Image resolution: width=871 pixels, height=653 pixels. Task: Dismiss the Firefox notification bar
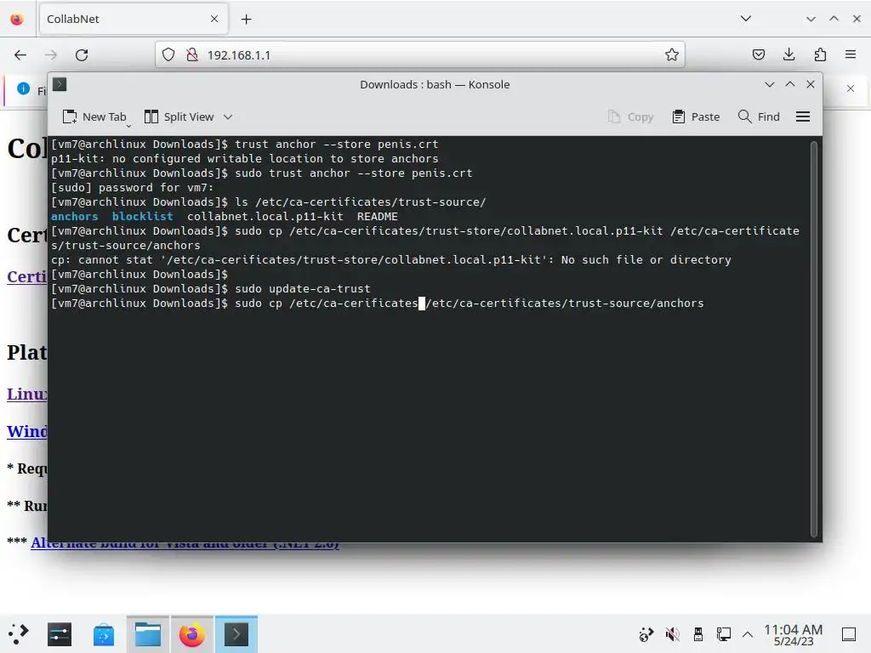tap(850, 88)
